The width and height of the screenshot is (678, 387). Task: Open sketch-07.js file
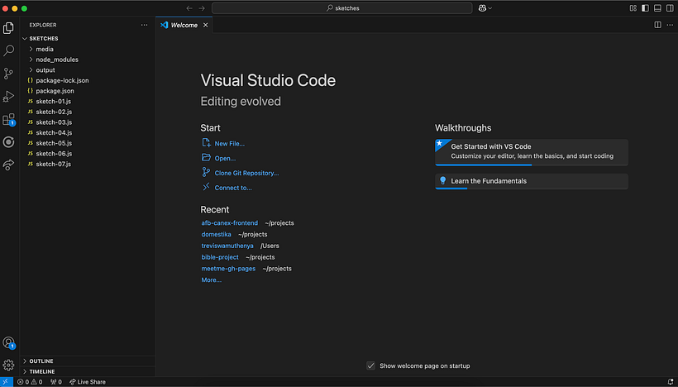88,164
